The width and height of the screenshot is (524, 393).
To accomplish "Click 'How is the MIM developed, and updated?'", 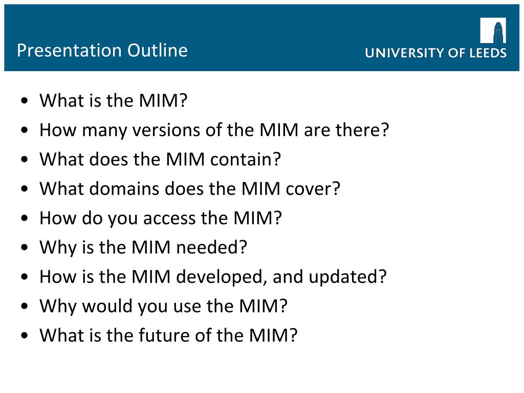I will coord(213,277).
